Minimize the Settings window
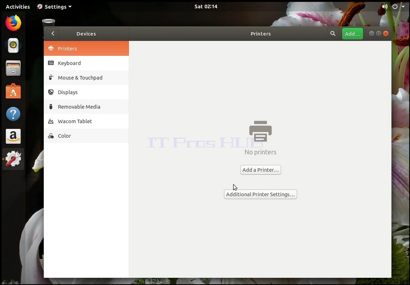 click(371, 33)
